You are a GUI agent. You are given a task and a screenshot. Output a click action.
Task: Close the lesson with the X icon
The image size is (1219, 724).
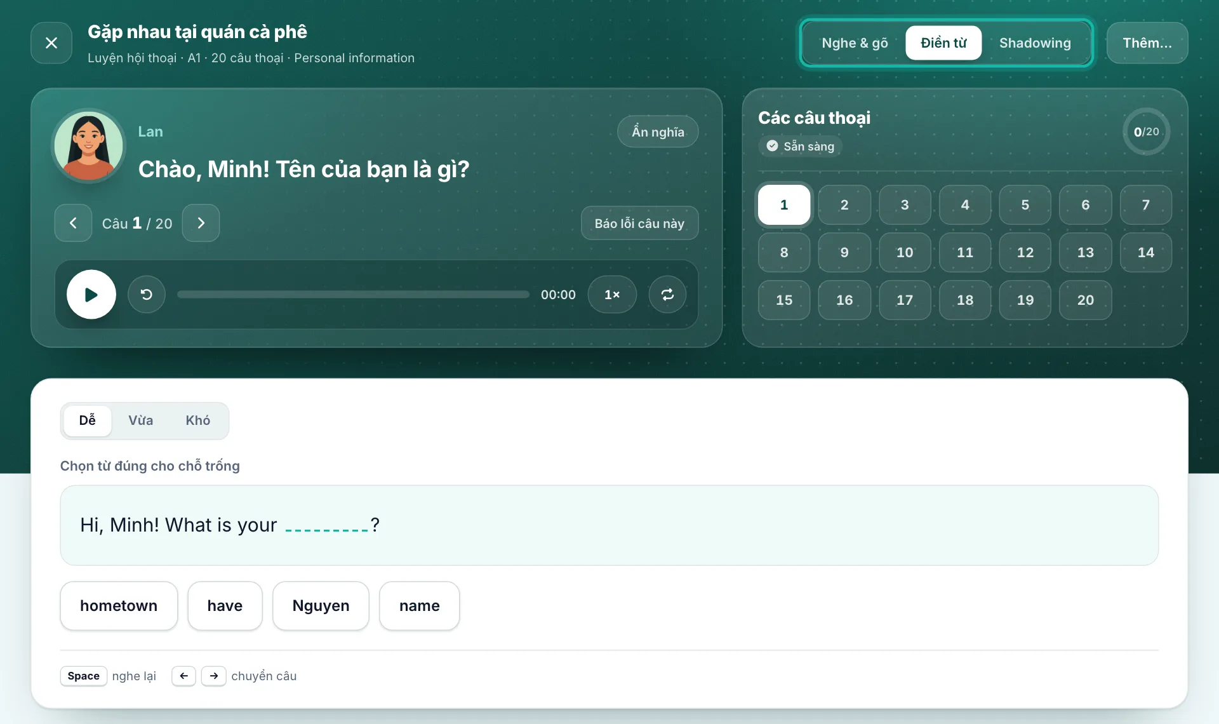pos(51,43)
